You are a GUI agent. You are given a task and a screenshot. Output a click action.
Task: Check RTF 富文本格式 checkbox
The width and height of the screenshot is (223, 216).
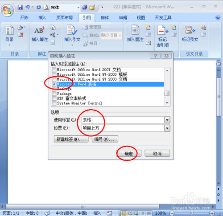coord(54,98)
